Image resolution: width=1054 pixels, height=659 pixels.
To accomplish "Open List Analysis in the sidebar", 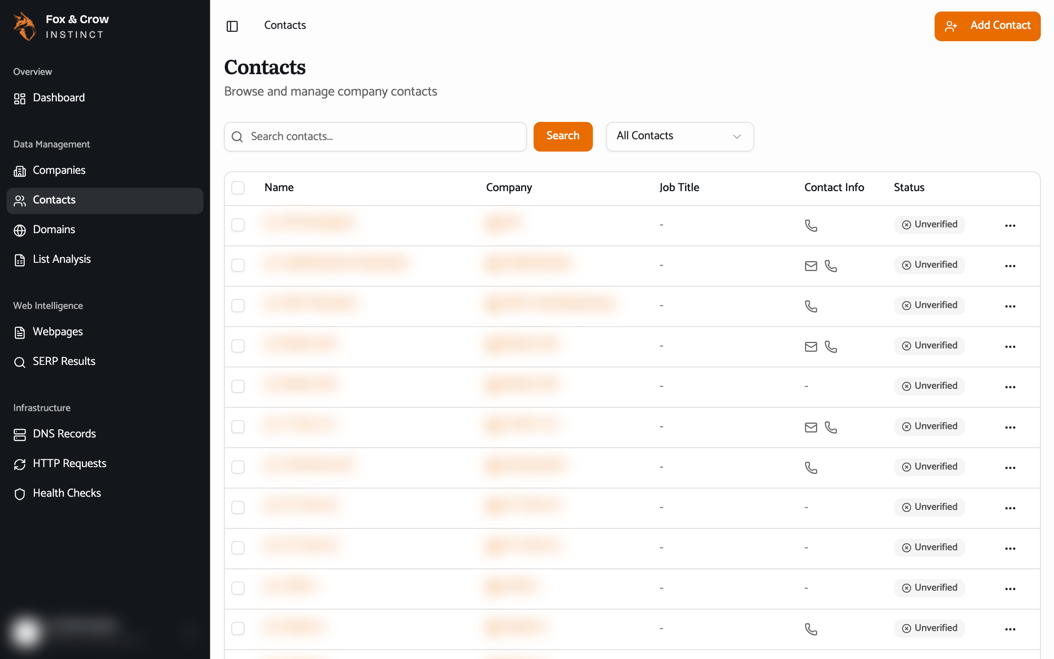I will pos(105,259).
